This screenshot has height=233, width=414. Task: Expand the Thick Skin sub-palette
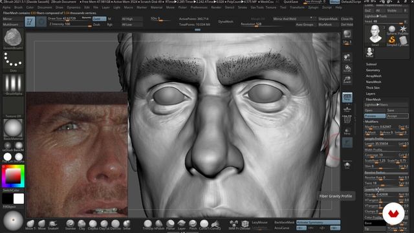(373, 88)
